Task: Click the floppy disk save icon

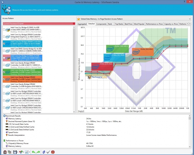Action: 15,152
